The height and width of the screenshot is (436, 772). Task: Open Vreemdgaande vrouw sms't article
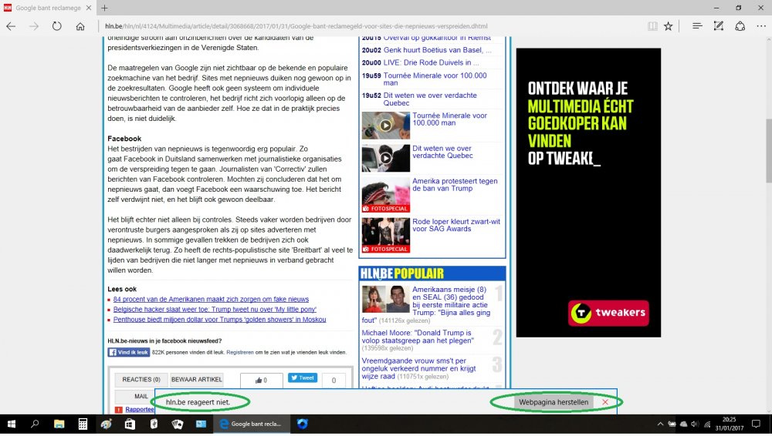tap(418, 369)
